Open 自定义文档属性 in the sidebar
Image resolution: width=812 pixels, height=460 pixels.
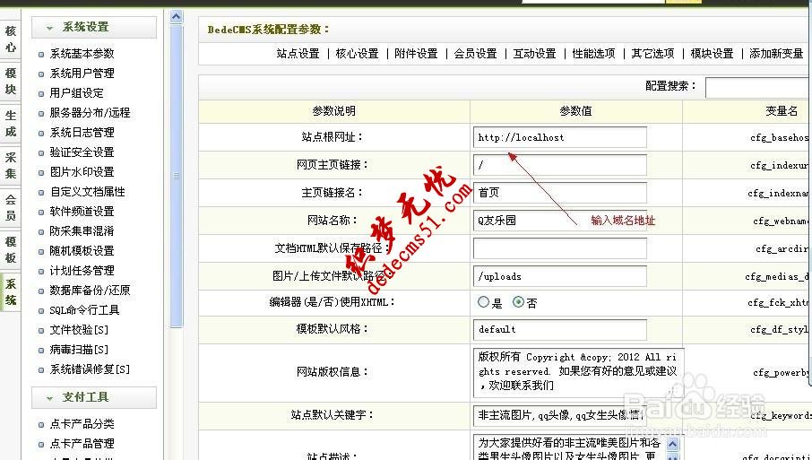[x=87, y=192]
